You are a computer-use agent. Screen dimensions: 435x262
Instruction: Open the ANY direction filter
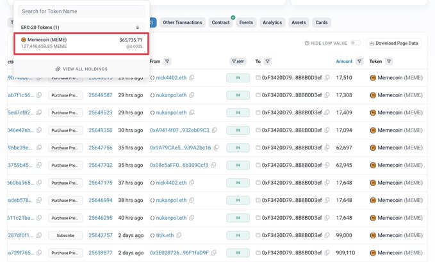(x=238, y=61)
